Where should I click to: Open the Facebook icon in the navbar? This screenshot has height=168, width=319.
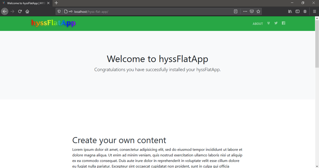coord(283,23)
